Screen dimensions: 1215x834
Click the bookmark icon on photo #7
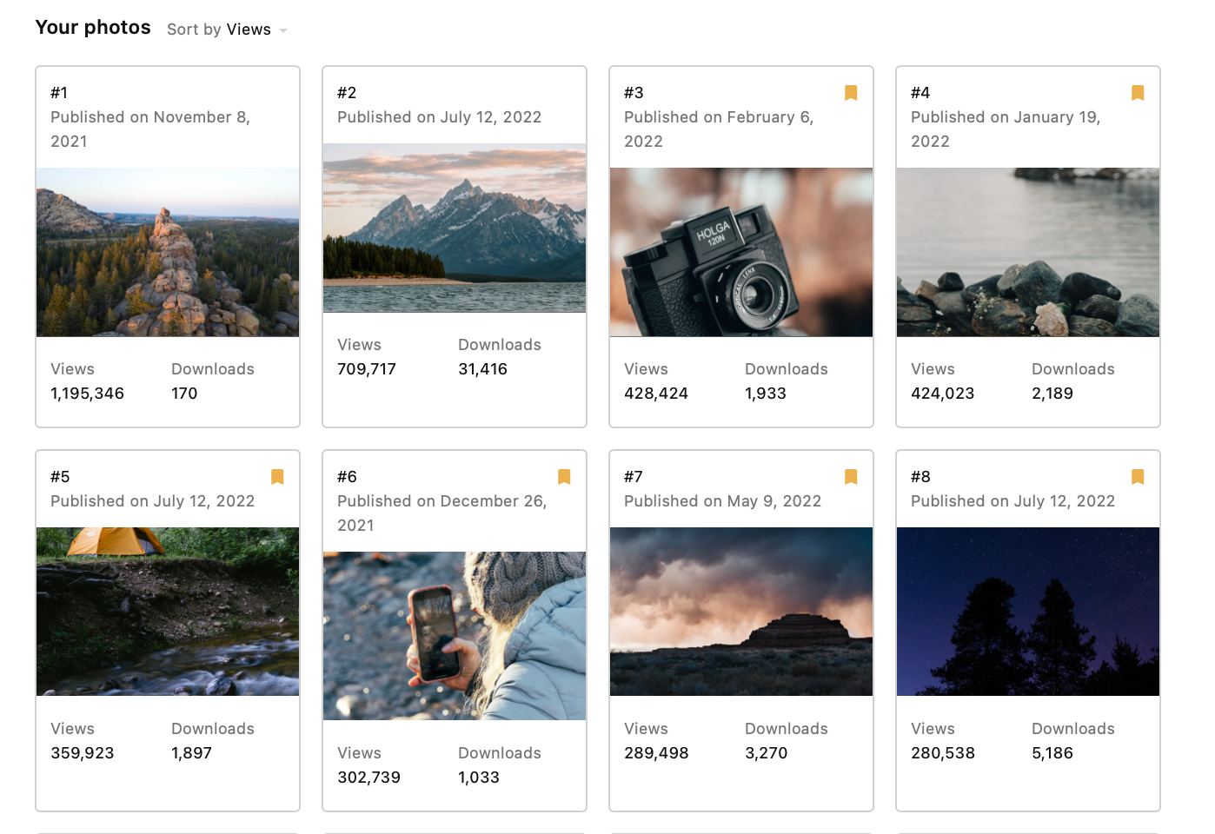[x=851, y=477]
